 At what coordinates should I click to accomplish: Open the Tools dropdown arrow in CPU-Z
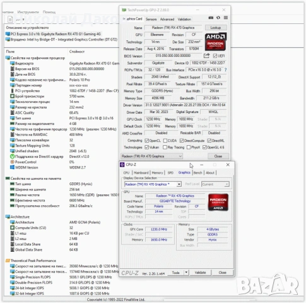click(x=186, y=273)
